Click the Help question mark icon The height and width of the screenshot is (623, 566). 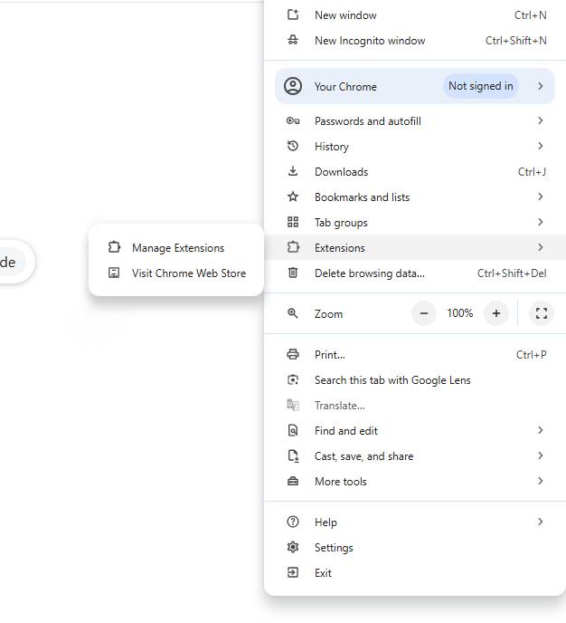click(293, 522)
